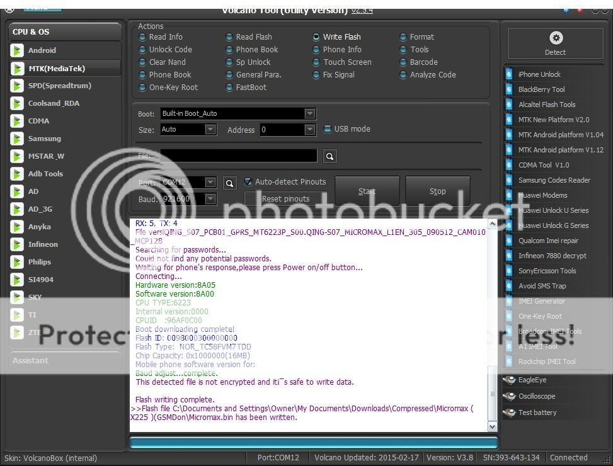Select the Touch Screen action
The width and height of the screenshot is (613, 466).
pos(343,62)
